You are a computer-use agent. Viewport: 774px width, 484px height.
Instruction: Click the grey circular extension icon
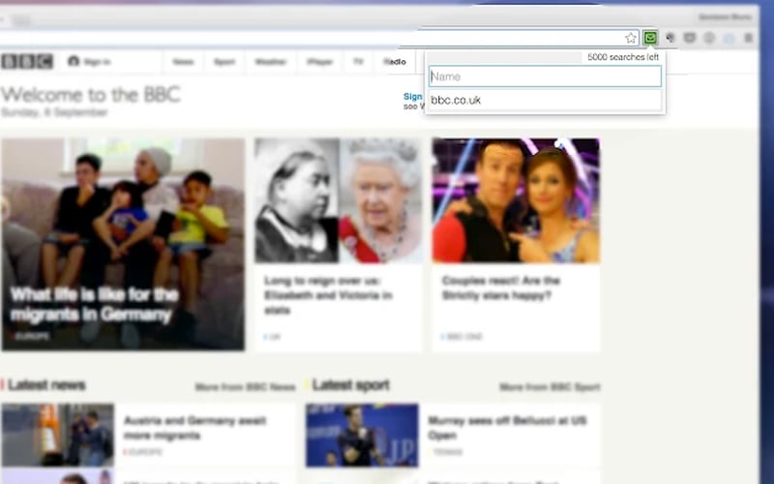pos(709,38)
